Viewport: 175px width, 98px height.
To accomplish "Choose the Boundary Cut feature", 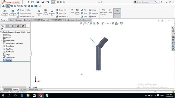I will [62, 17].
